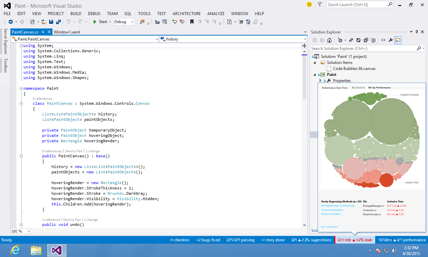Image resolution: width=428 pixels, height=257 pixels.
Task: Click the Undo arrow in the toolbar
Action: (x=68, y=22)
